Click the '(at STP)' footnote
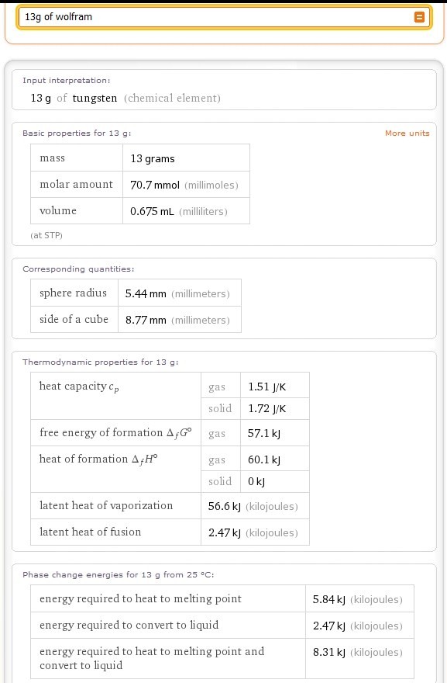This screenshot has height=683, width=447. click(x=46, y=235)
